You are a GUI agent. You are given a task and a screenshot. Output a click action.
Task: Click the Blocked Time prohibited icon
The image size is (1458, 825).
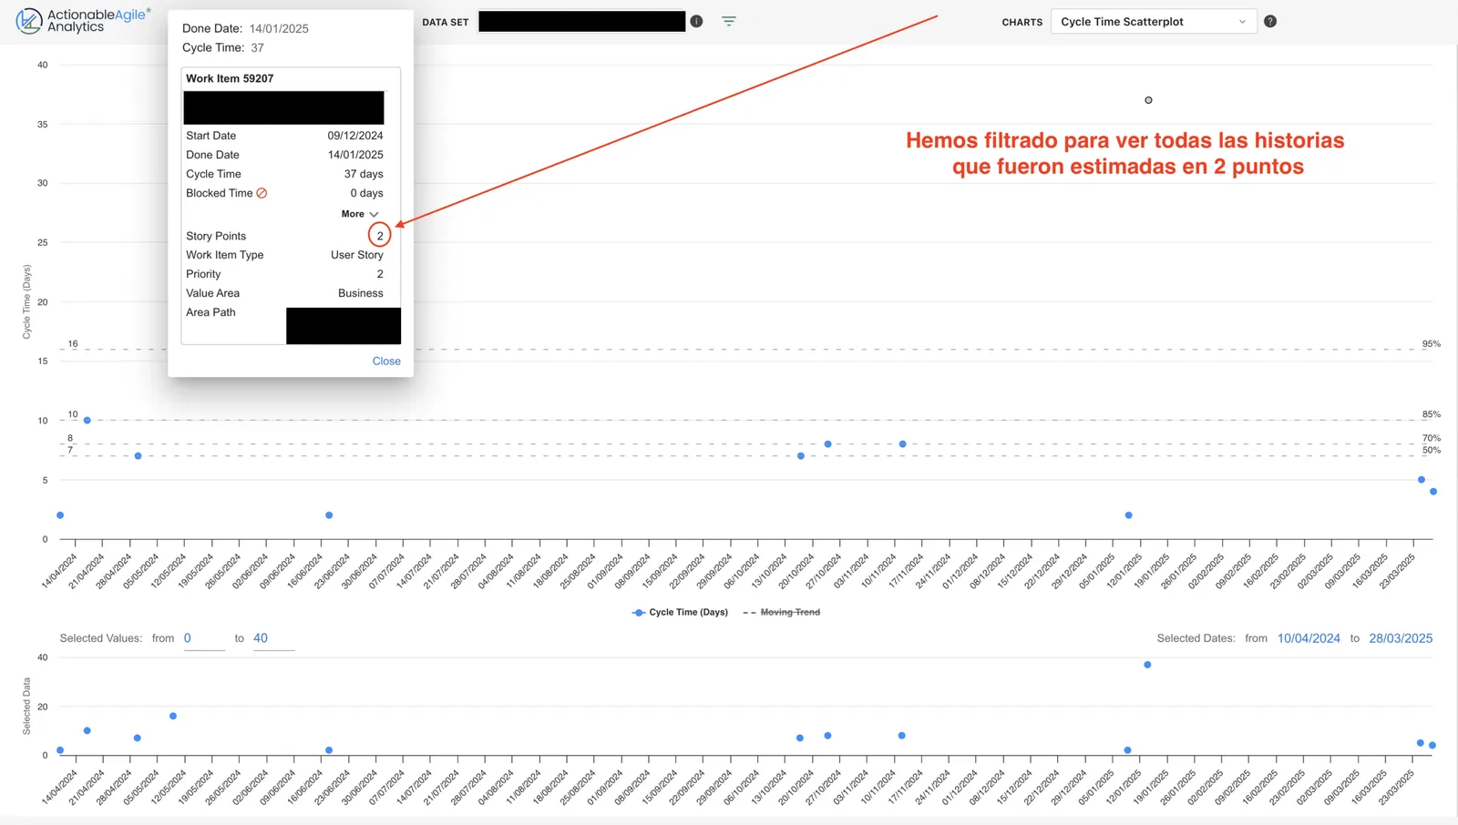tap(262, 193)
